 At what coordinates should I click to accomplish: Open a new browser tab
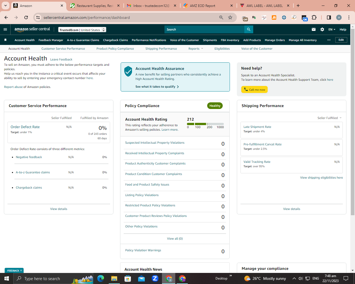pos(298,6)
